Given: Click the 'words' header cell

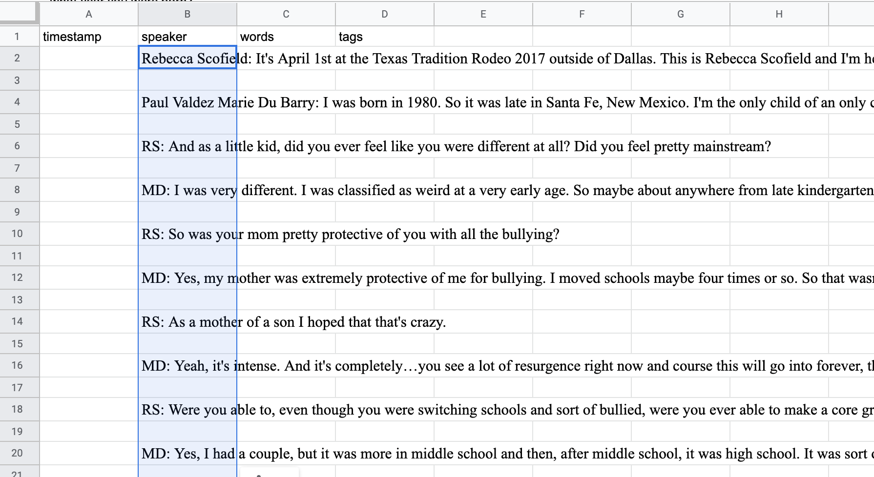Looking at the screenshot, I should tap(286, 37).
